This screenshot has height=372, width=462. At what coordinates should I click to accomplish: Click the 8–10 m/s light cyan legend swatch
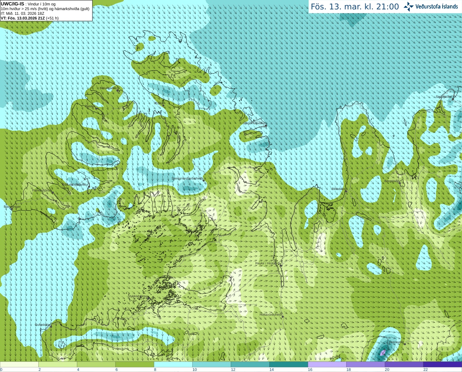[x=173, y=364]
